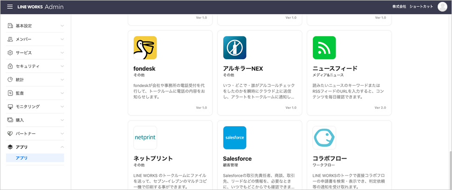Click the アルキラーNEX description text
Screen dimensions: 452x190
click(x=259, y=92)
